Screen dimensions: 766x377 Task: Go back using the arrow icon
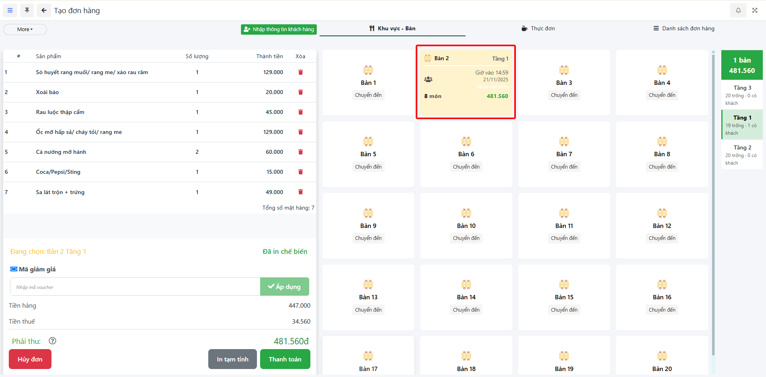pos(44,10)
